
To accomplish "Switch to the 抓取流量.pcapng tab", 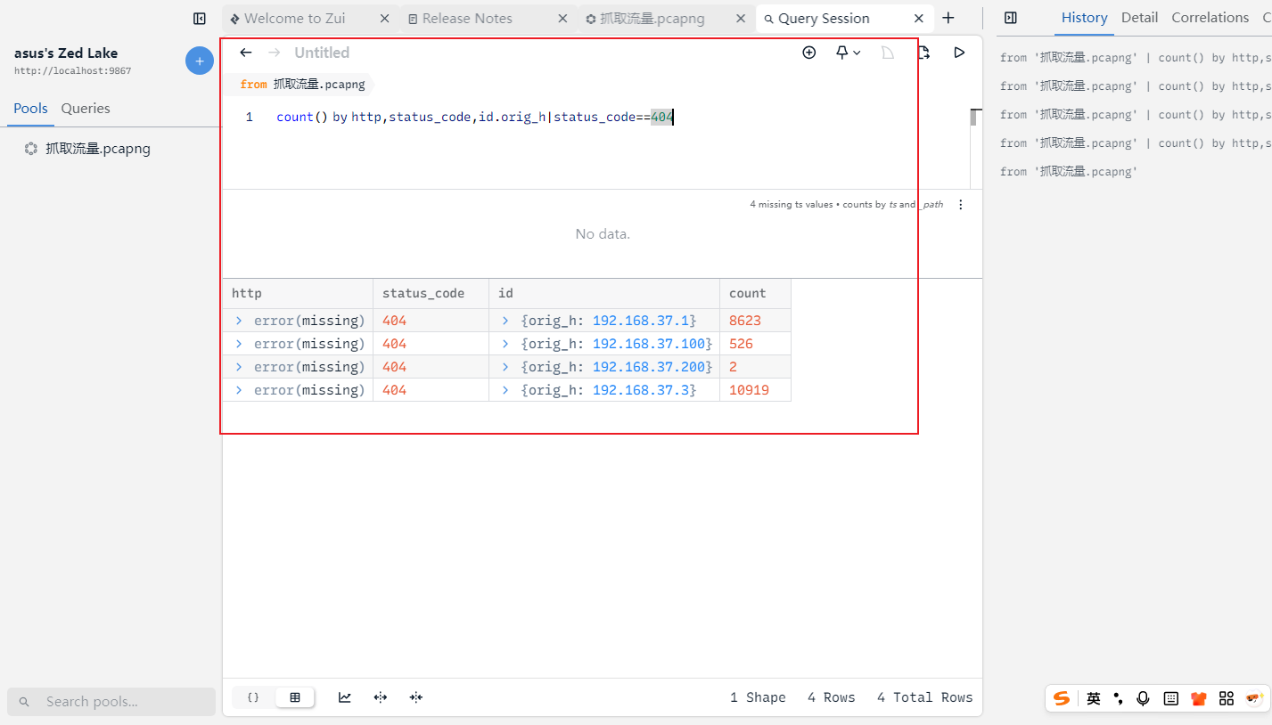I will 666,19.
